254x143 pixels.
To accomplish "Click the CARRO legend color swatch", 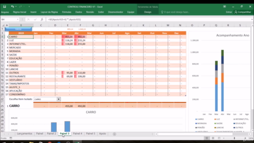I will click(x=196, y=119).
